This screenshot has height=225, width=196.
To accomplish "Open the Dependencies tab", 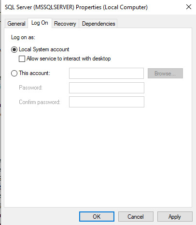I will click(x=98, y=24).
